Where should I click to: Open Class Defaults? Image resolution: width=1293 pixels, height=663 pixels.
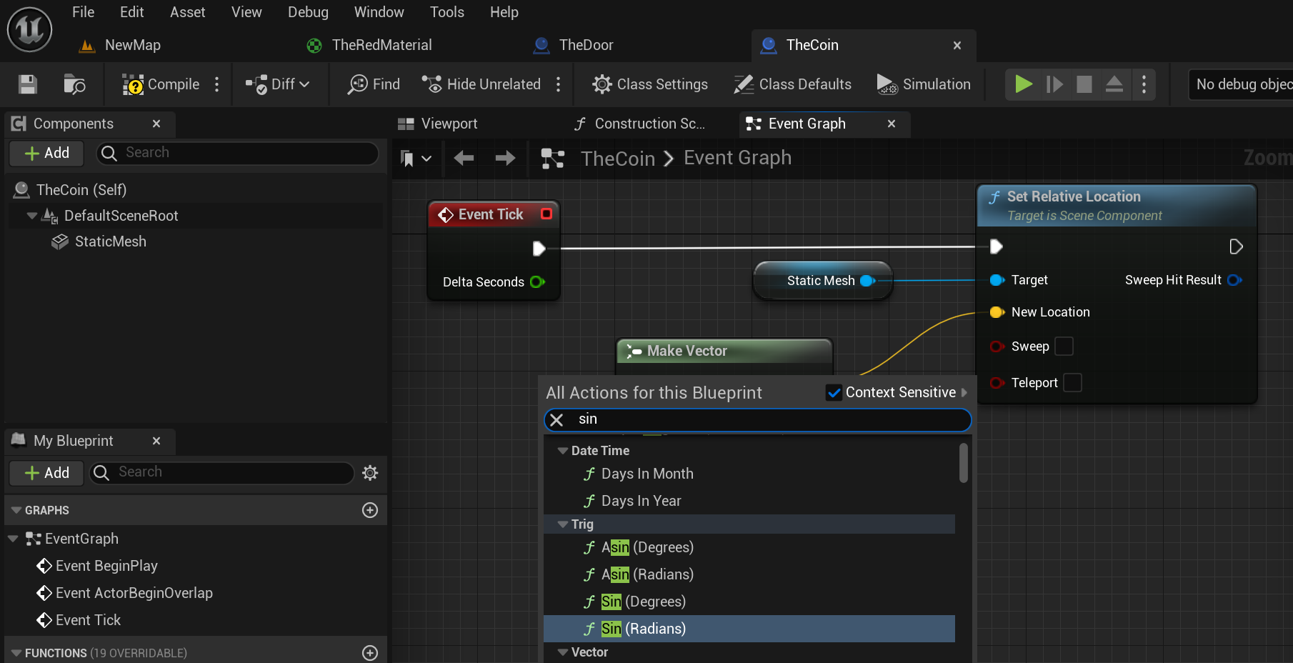[793, 84]
